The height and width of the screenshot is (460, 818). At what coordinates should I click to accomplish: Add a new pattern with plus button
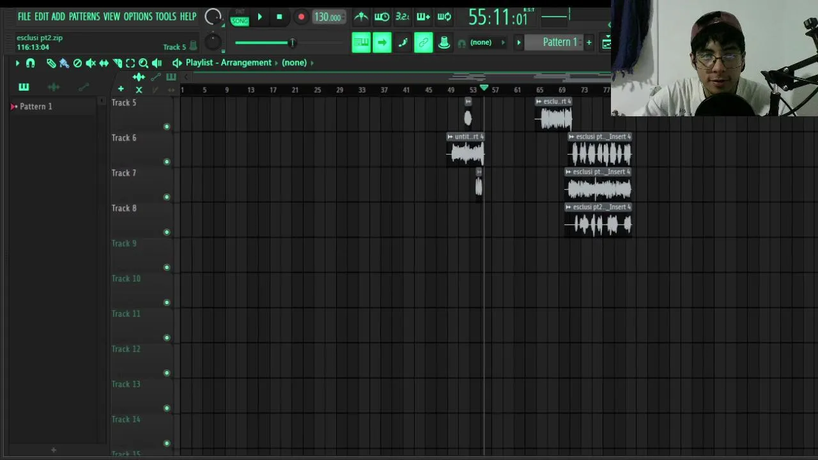point(589,42)
